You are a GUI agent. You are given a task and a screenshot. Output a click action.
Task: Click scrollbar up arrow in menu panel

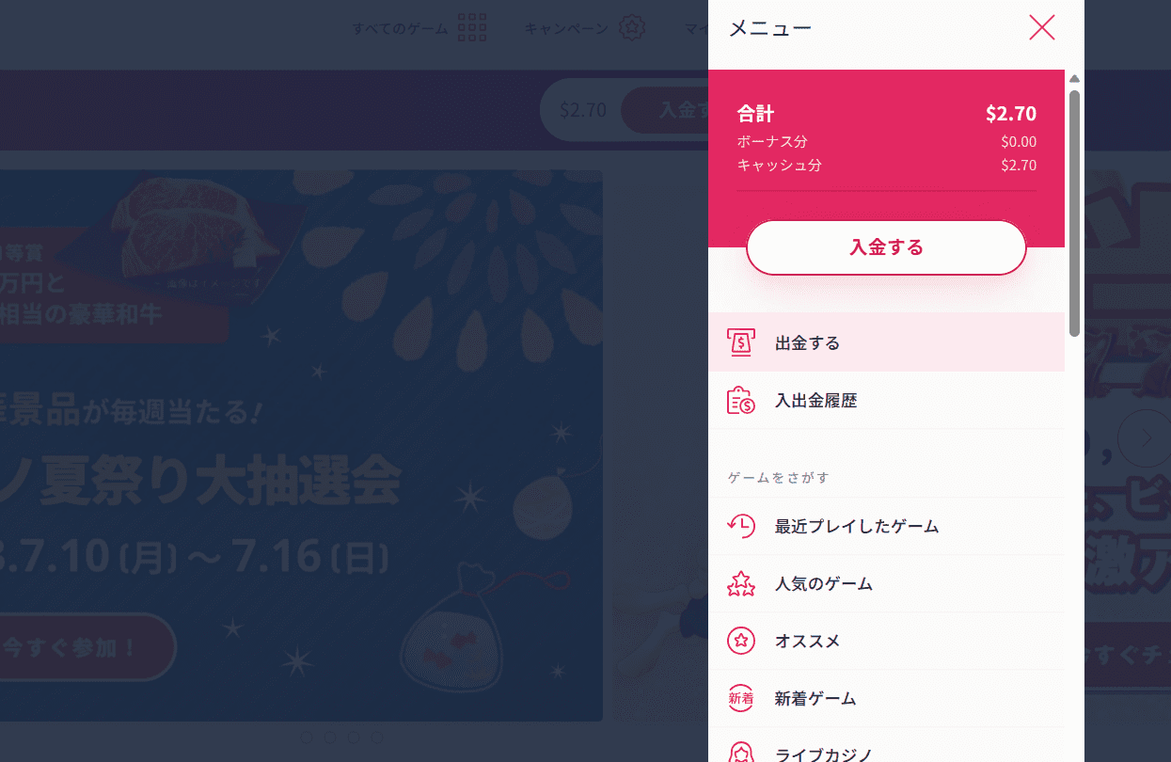(1074, 79)
